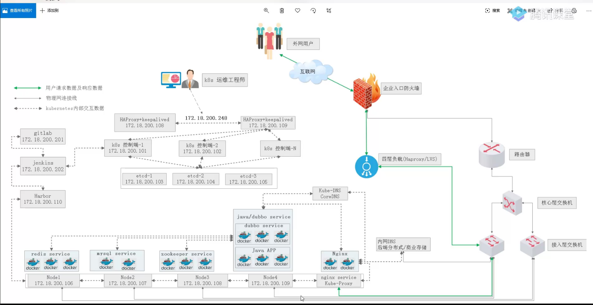Click the 分享 share button
This screenshot has width=593, height=305.
(555, 11)
